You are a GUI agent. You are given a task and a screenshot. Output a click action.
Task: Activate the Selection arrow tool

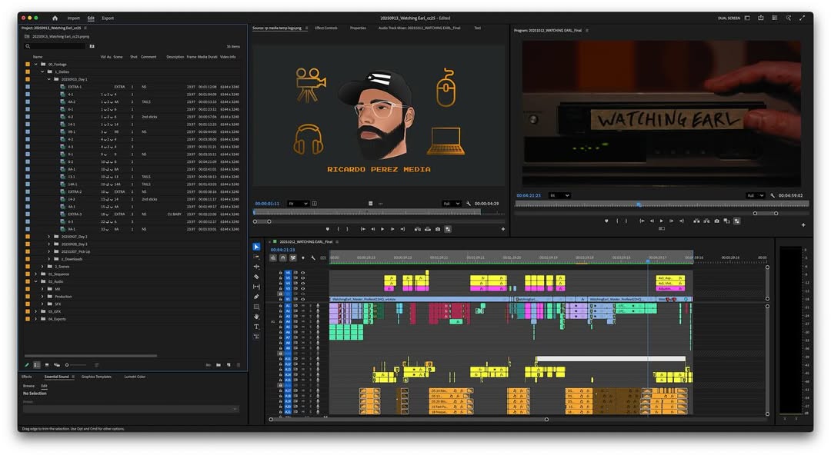[256, 247]
